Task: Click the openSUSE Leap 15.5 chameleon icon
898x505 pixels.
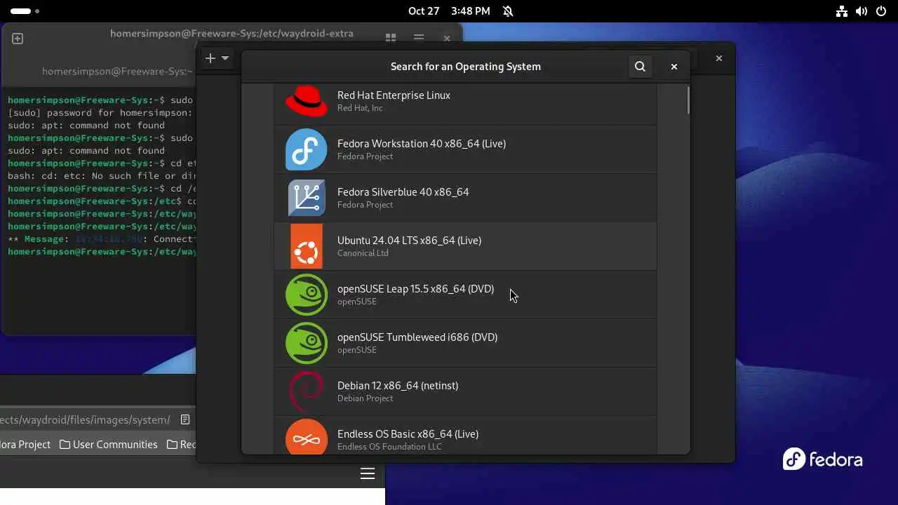Action: click(307, 295)
